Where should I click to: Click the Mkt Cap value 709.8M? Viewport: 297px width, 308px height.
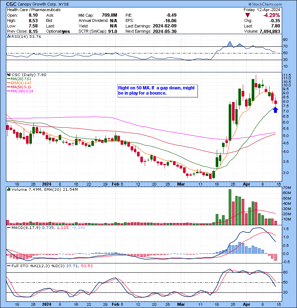pyautogui.click(x=110, y=15)
